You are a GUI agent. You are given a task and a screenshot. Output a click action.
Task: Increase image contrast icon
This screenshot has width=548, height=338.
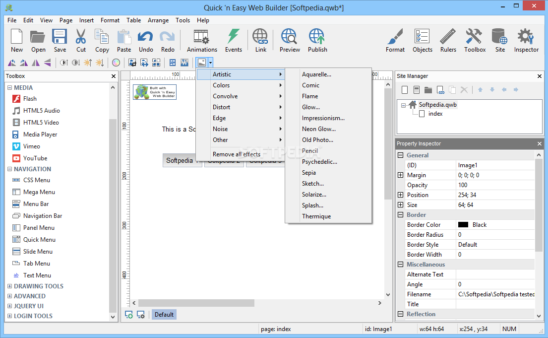[63, 63]
